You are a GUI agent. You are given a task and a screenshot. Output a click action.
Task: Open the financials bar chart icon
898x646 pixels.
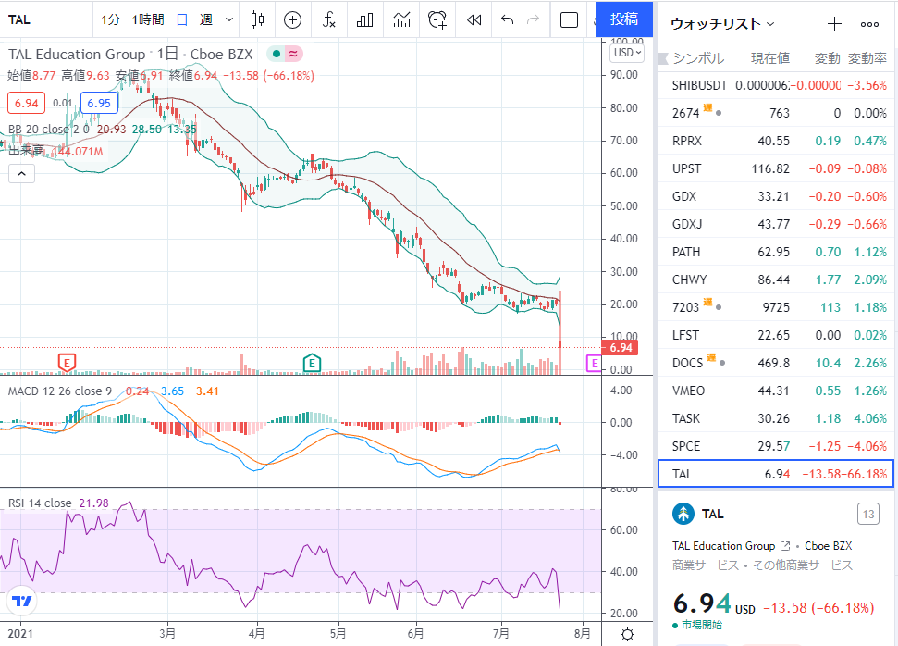point(364,20)
